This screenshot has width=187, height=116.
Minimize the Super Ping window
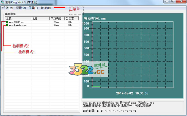[167, 2]
